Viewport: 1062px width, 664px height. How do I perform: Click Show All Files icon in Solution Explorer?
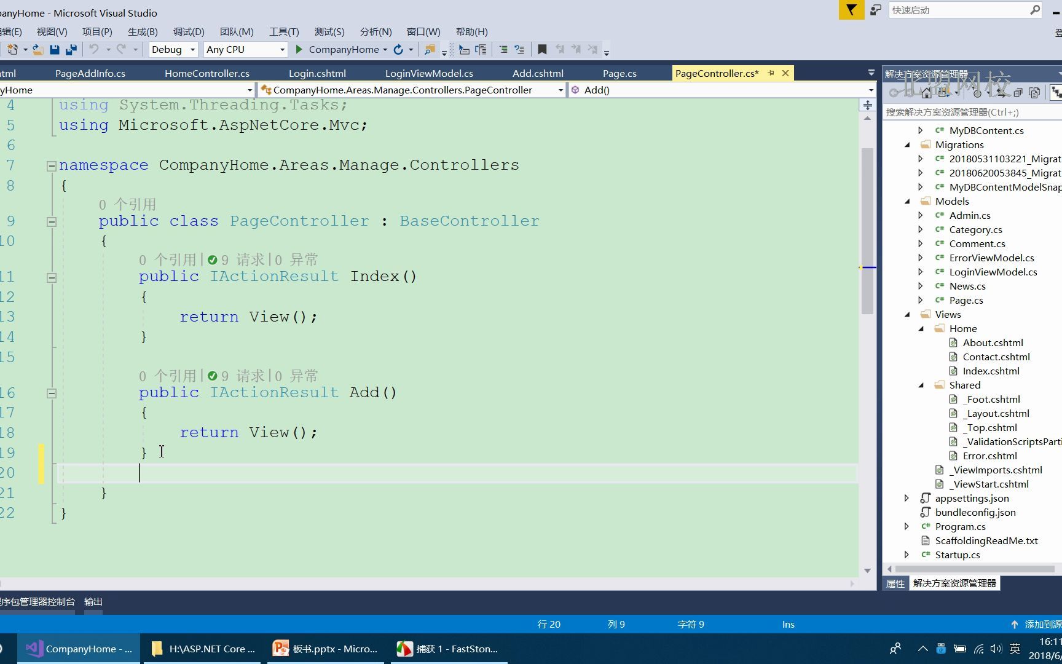coord(1034,93)
